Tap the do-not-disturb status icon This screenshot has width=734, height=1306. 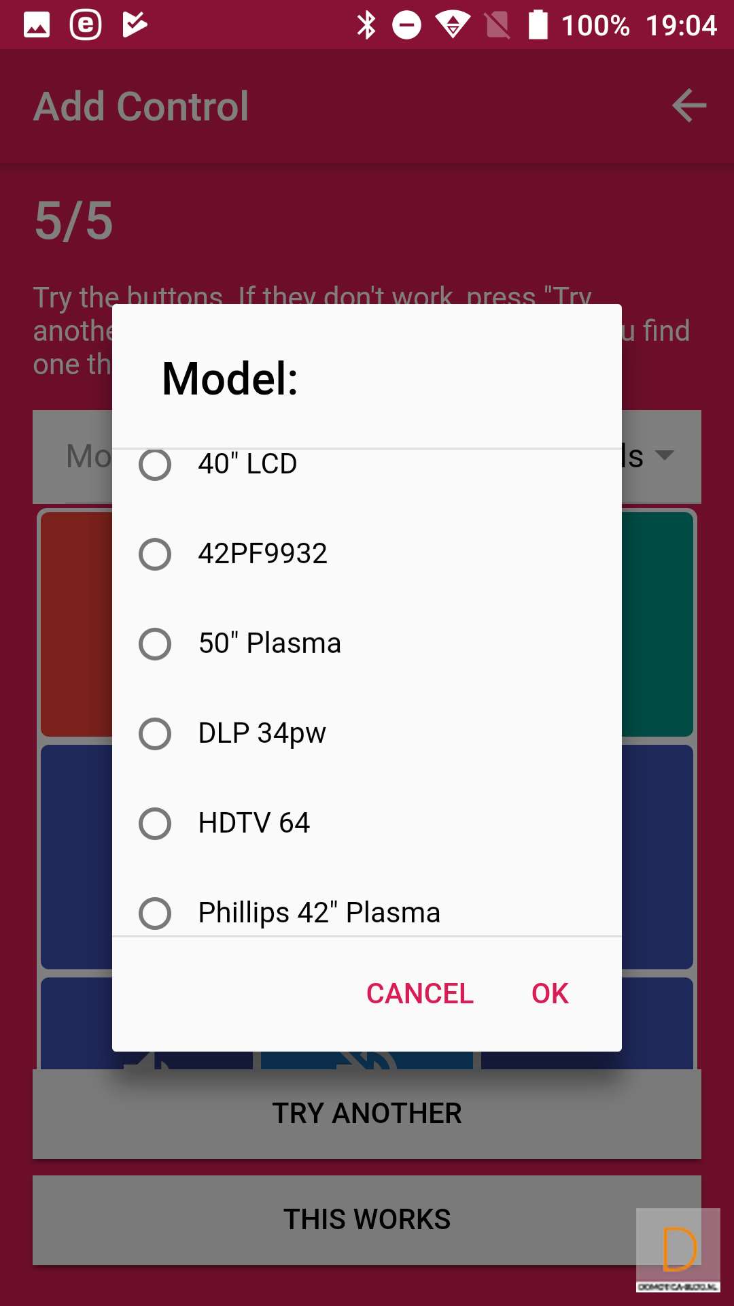pos(406,25)
